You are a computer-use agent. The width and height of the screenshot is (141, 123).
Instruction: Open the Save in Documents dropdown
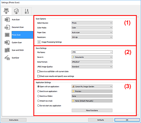coord(92,57)
